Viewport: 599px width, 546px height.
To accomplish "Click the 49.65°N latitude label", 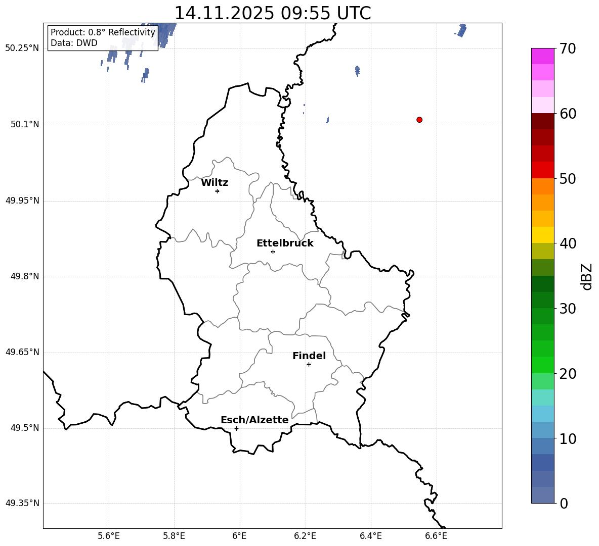I will point(22,352).
